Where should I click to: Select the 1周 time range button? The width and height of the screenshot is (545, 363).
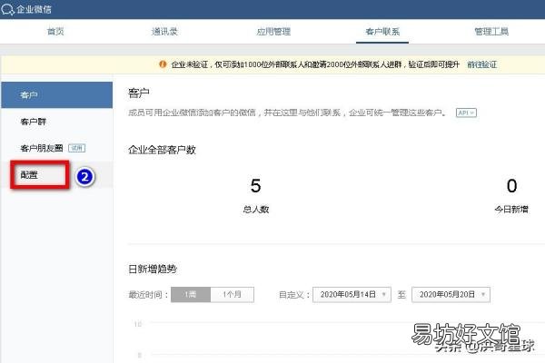pyautogui.click(x=191, y=295)
